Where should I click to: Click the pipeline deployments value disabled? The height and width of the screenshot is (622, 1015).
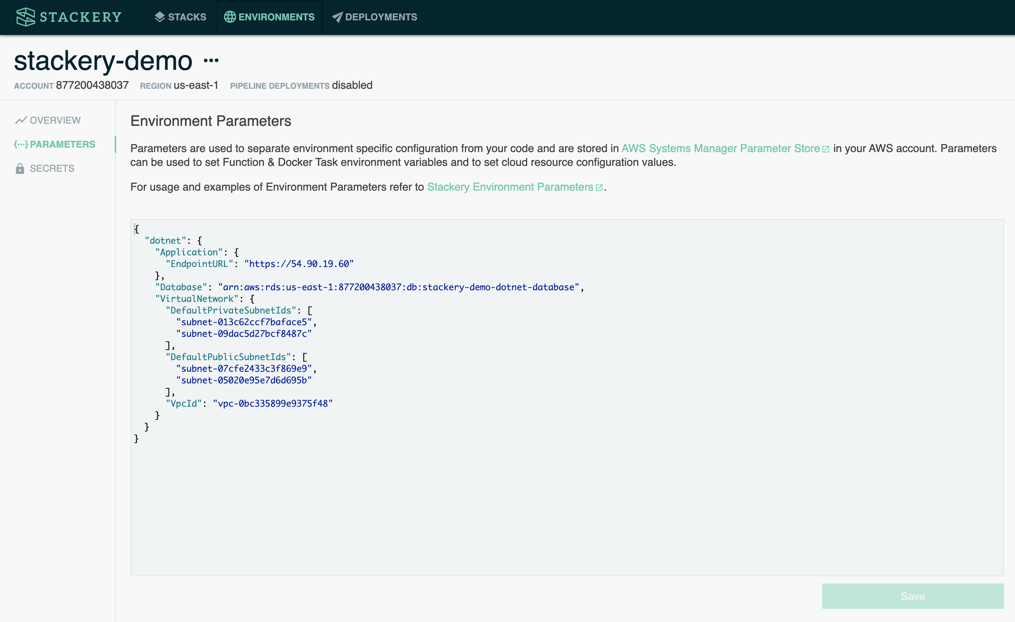tap(352, 85)
